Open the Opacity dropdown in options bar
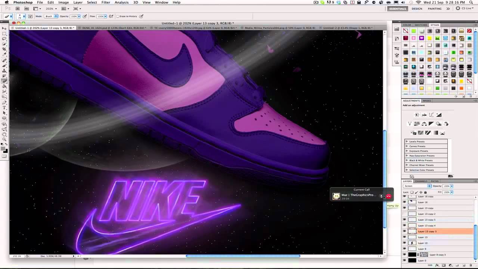Image resolution: width=478 pixels, height=269 pixels. click(x=80, y=16)
